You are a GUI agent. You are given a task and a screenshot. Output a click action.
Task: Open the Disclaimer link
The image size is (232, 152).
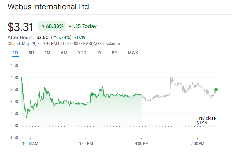112,44
